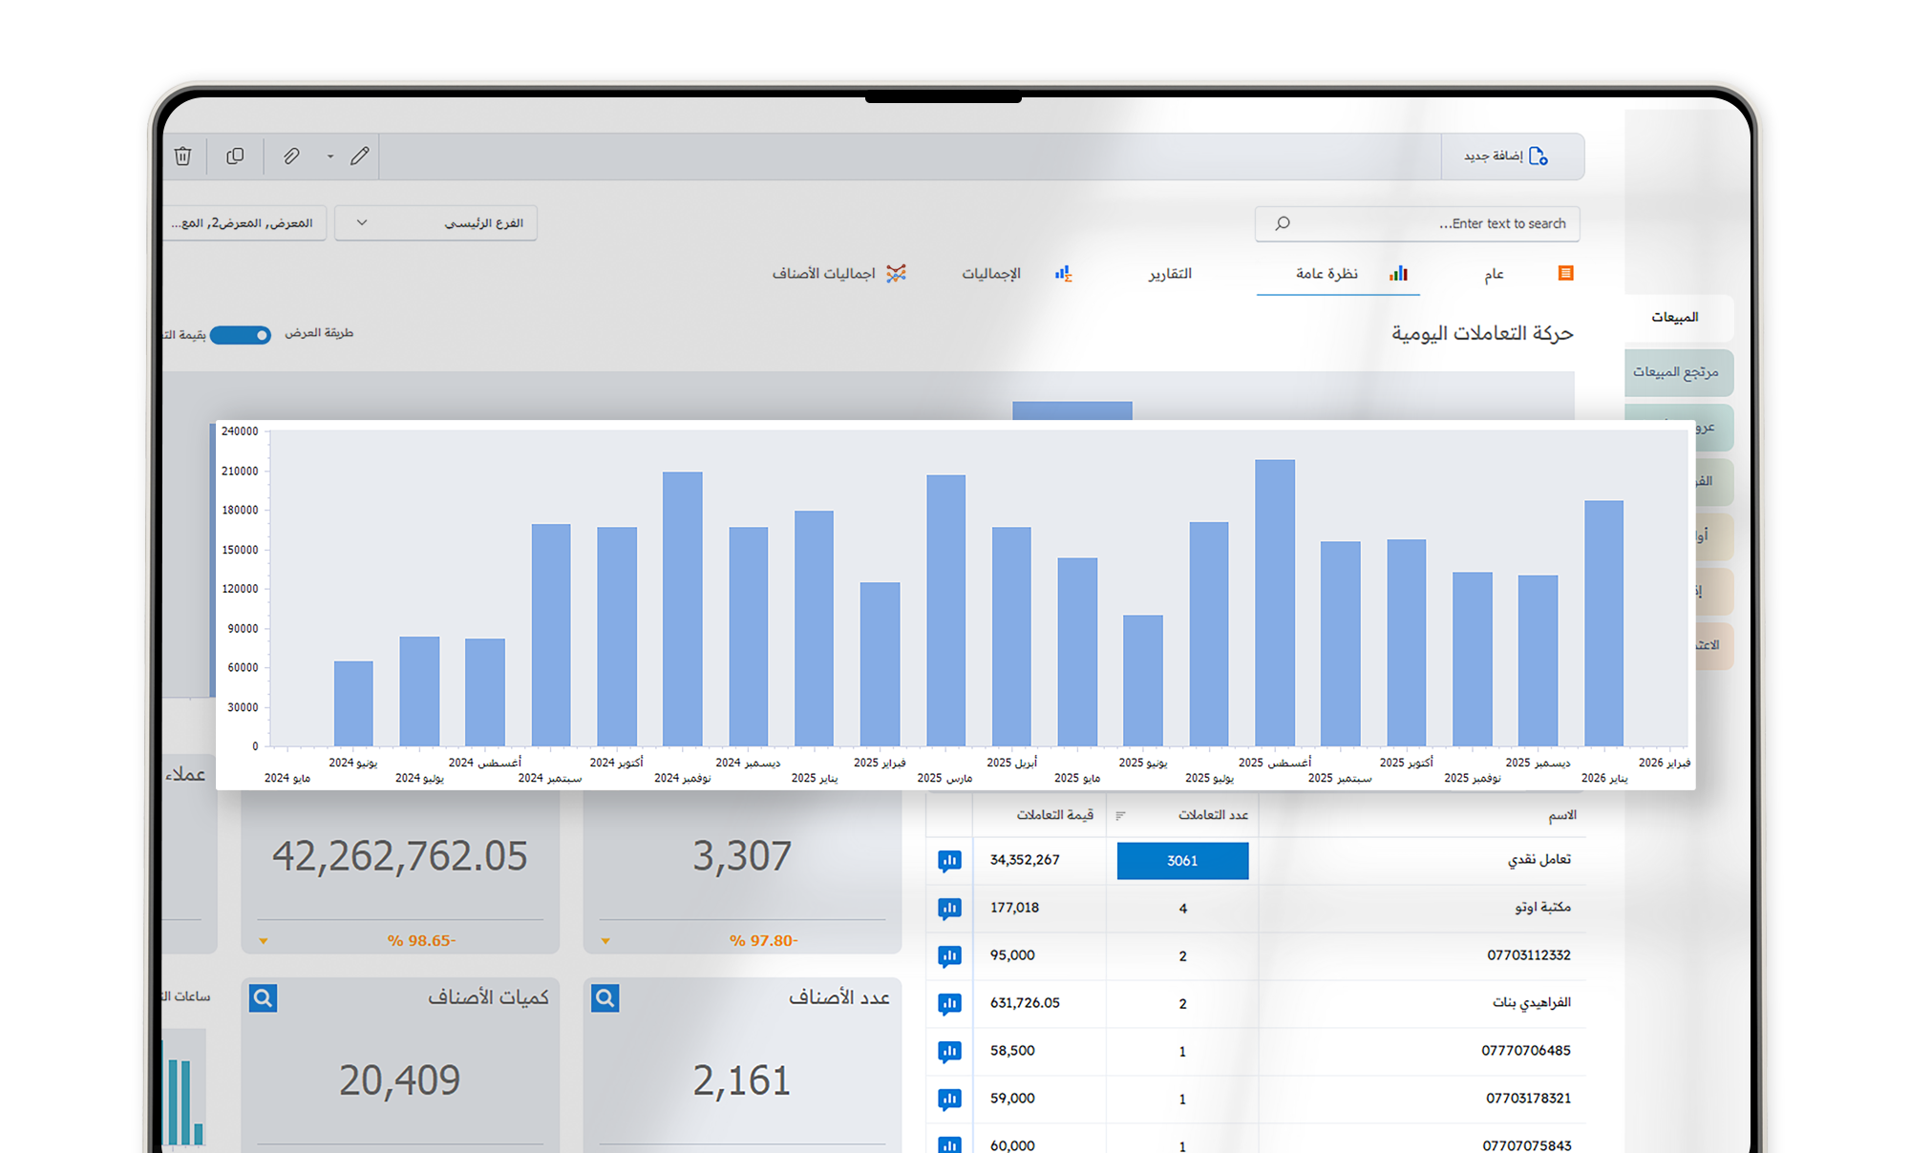Click the chart bar for يناير 2026
This screenshot has width=1910, height=1153.
pos(1604,623)
